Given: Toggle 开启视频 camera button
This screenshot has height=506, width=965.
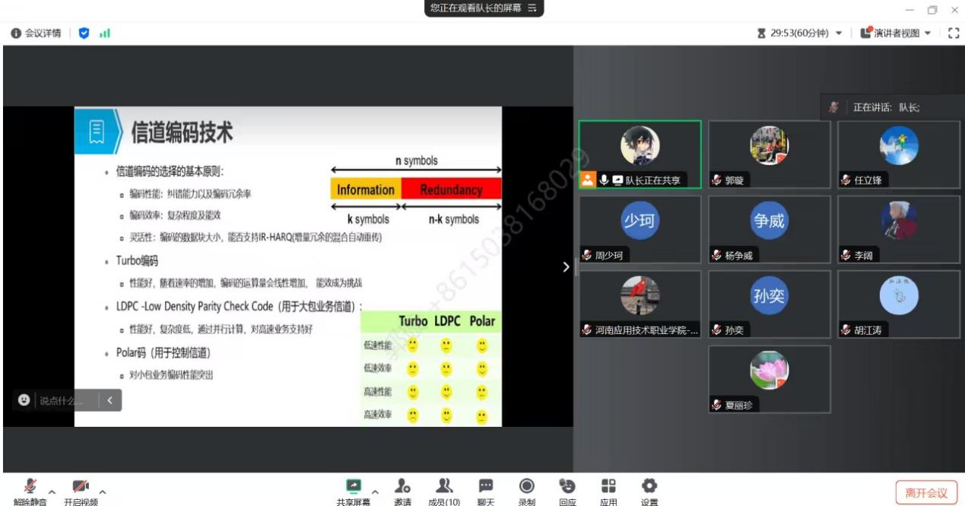Looking at the screenshot, I should pyautogui.click(x=81, y=486).
